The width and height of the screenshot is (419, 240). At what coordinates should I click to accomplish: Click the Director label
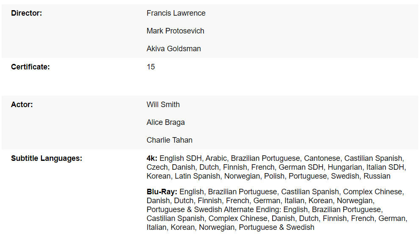[27, 13]
